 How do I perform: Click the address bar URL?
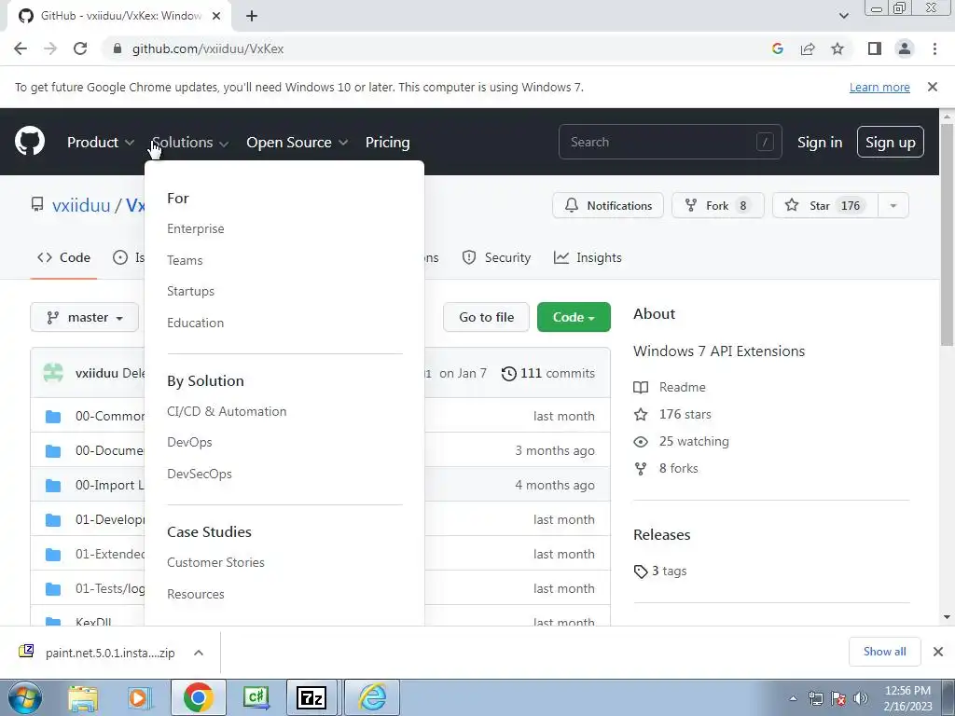coord(208,48)
